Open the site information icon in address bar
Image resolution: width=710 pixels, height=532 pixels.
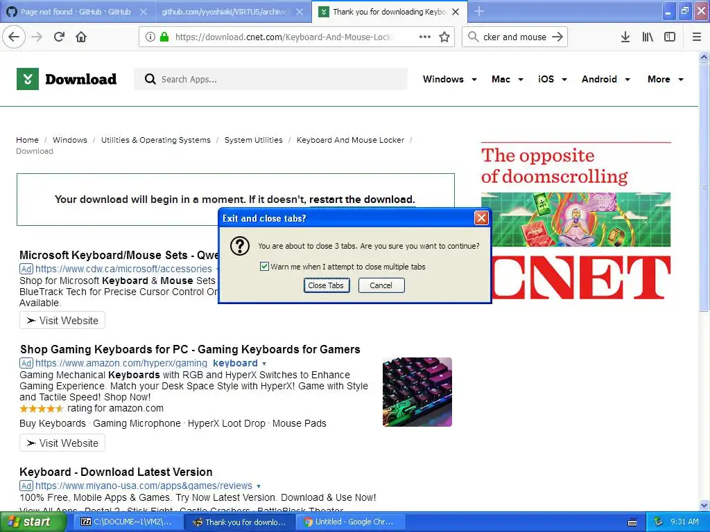(150, 37)
